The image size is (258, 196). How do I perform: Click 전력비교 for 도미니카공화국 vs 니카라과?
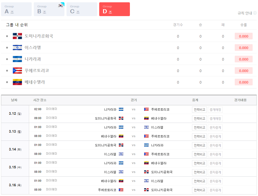[x=199, y=145]
